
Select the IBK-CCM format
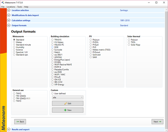pos(52,82)
